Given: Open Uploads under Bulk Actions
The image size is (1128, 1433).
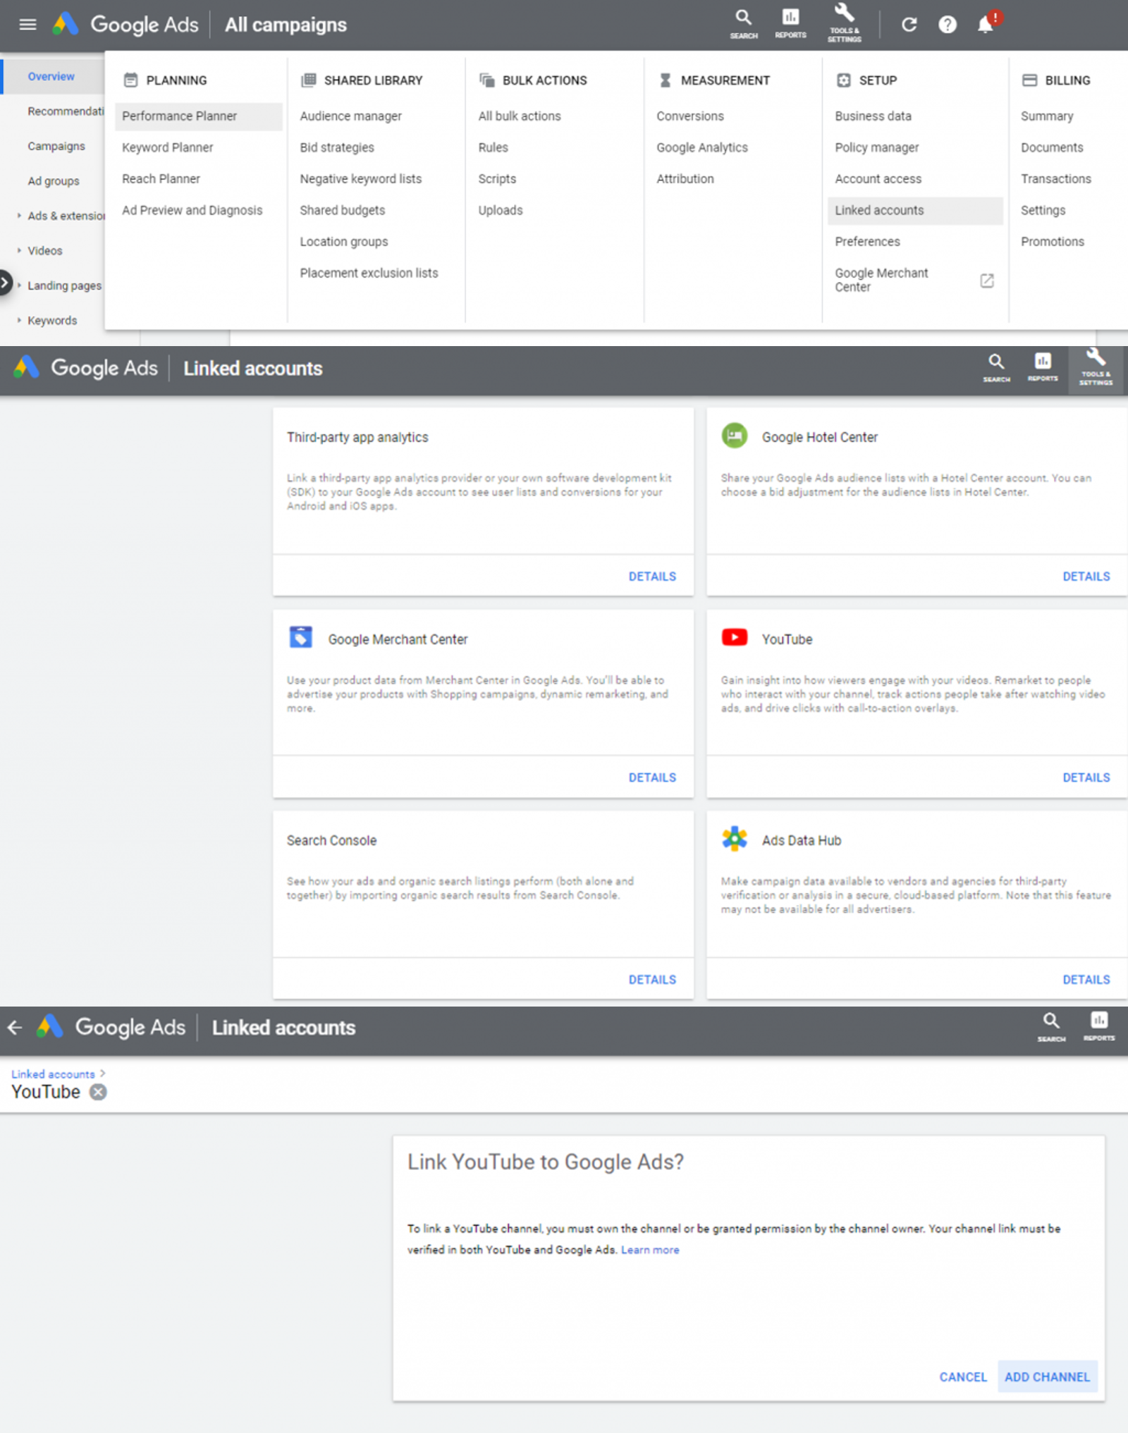Looking at the screenshot, I should click(x=501, y=210).
